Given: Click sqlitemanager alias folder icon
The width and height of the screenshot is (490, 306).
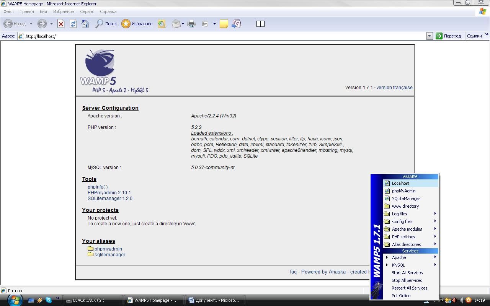Looking at the screenshot, I should tap(91, 254).
